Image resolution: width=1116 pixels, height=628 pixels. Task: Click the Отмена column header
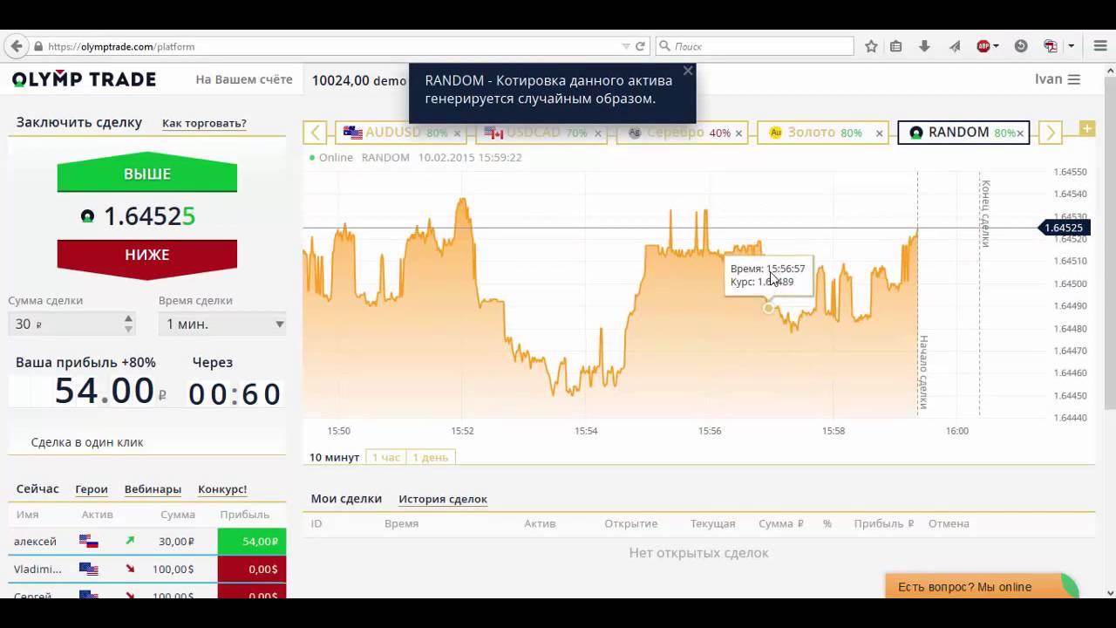949,524
